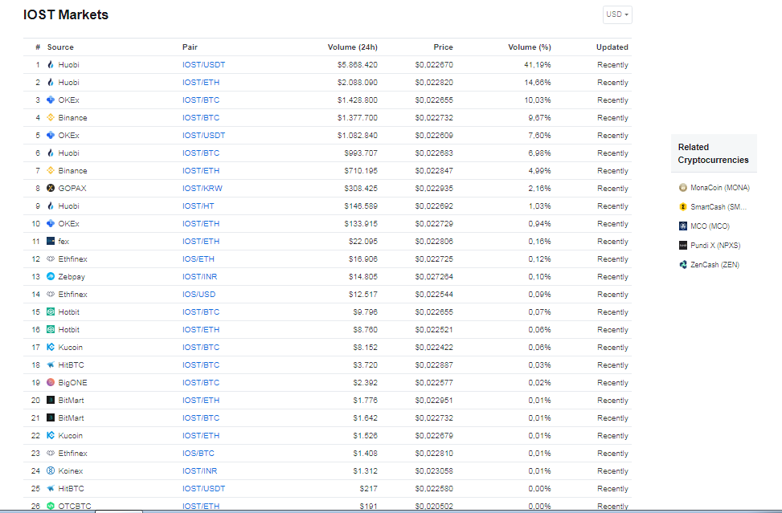The height and width of the screenshot is (513, 782).
Task: Click Huobi icon in row 6
Action: pos(51,153)
